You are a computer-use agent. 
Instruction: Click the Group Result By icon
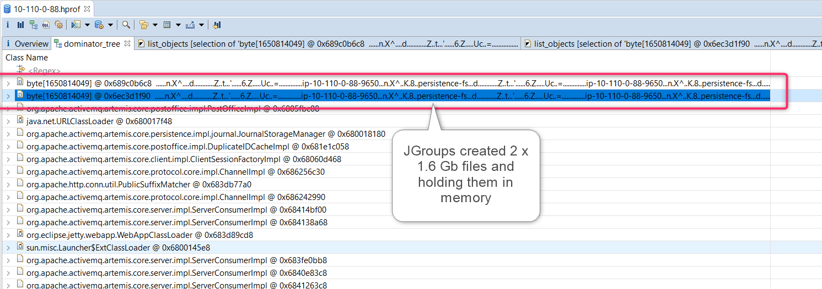[x=144, y=25]
